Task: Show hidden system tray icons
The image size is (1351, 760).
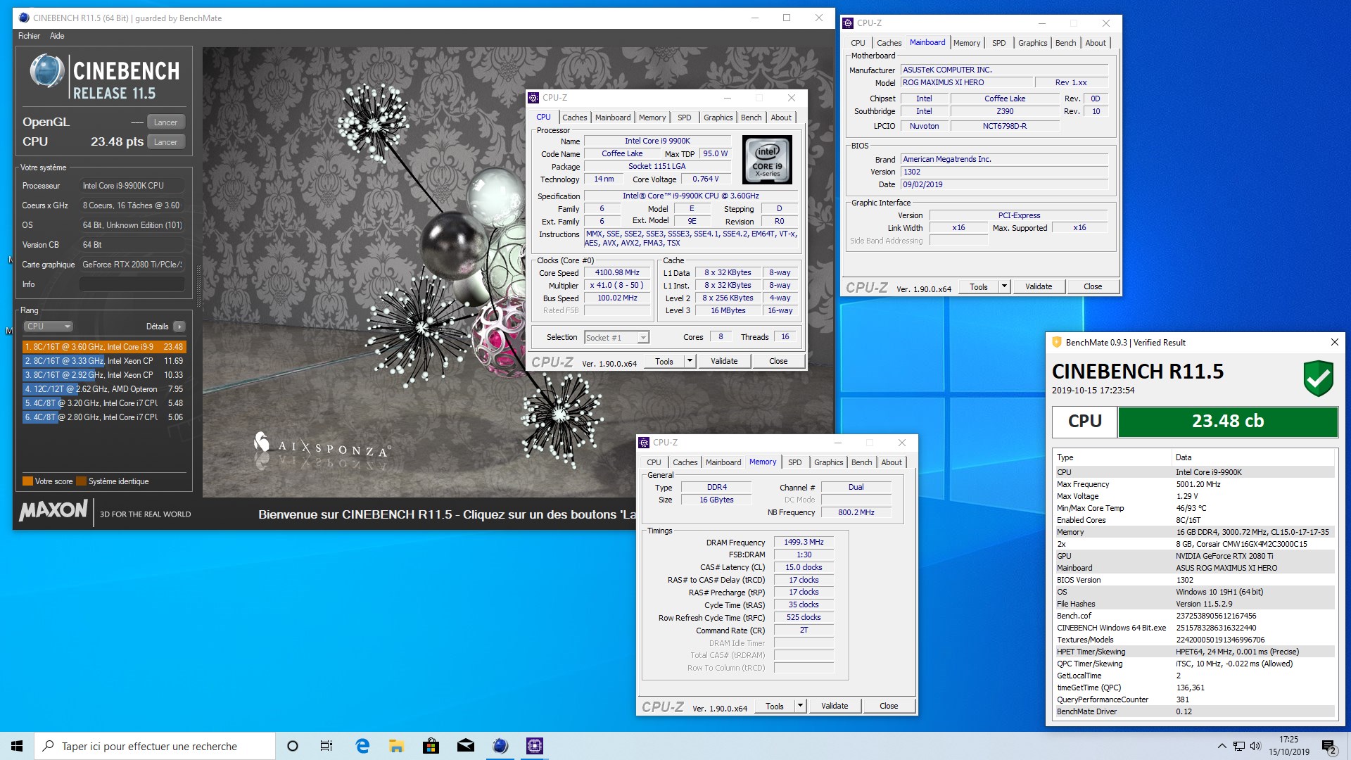Action: 1222,746
